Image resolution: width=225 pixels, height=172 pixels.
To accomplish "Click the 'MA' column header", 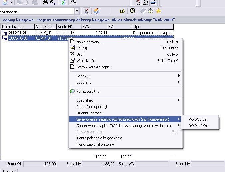I will point(119,27).
